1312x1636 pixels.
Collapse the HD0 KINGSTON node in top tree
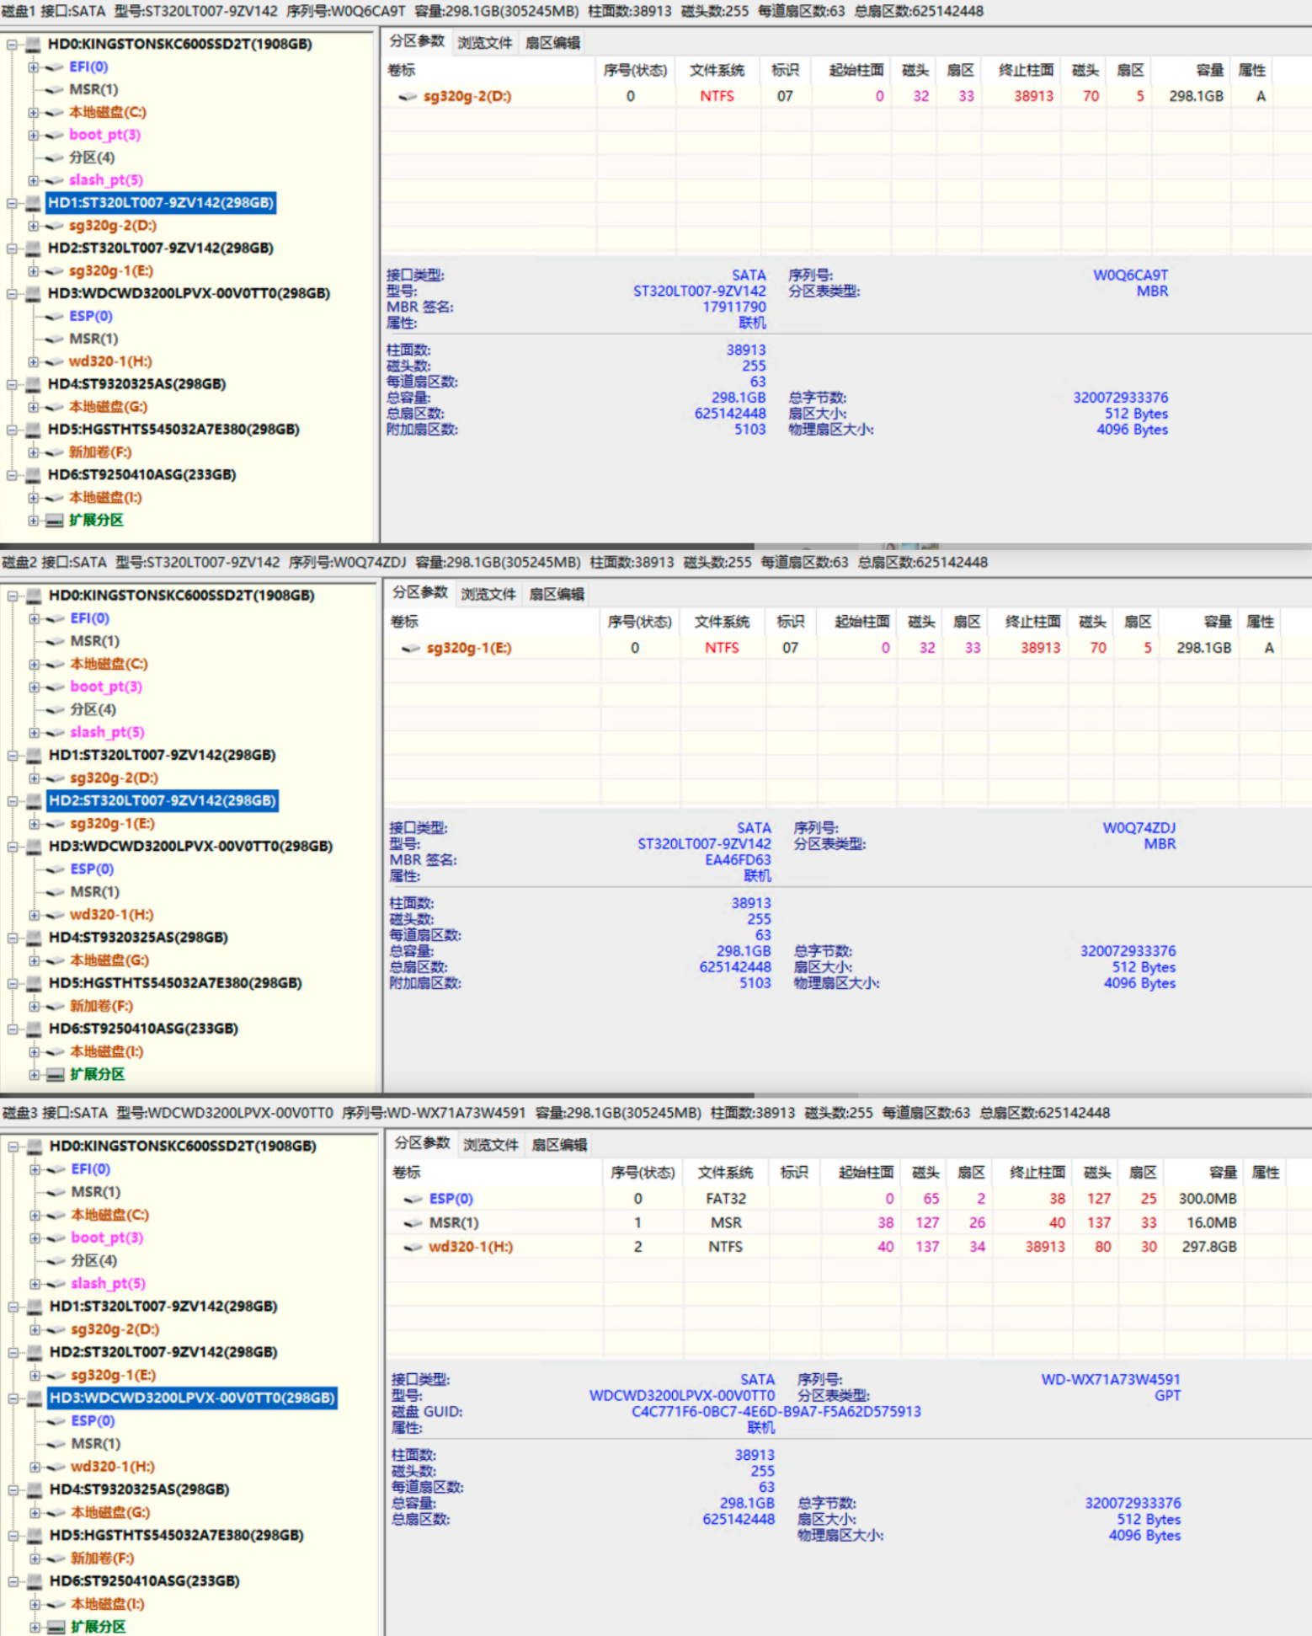[x=12, y=45]
